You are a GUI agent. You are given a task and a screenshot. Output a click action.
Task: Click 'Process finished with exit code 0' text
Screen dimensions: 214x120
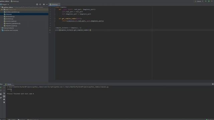(20, 94)
